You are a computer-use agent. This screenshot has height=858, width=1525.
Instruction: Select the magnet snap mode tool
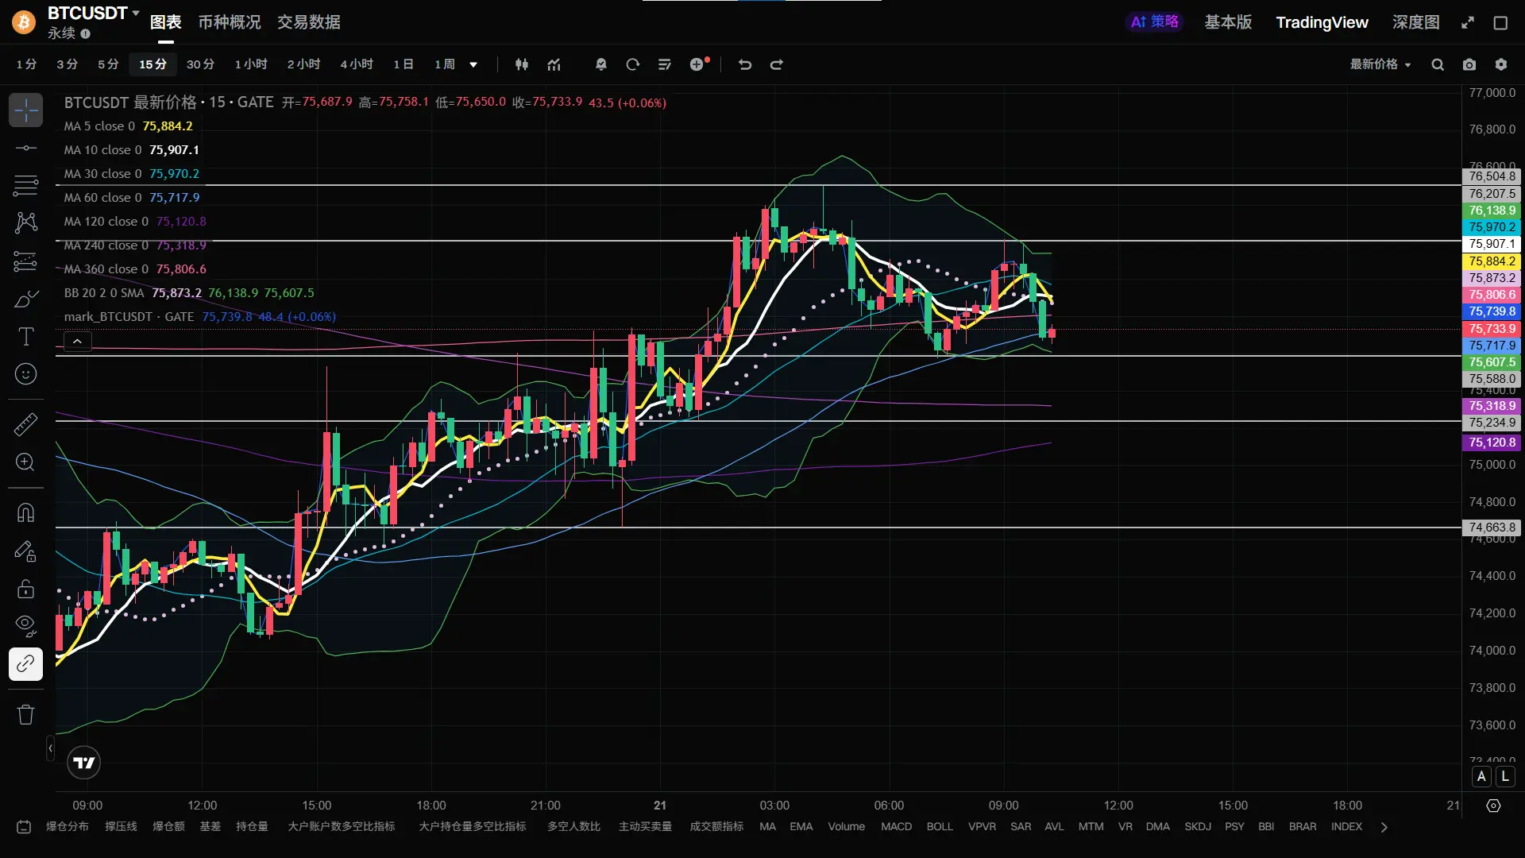tap(25, 512)
